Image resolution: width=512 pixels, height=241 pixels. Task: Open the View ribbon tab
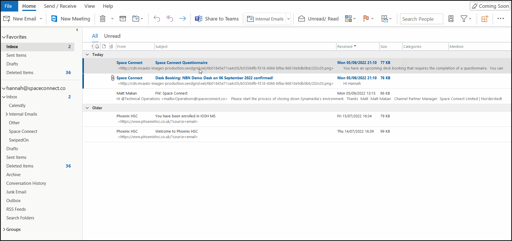click(x=90, y=6)
